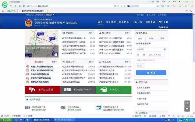Click the feedback edit icon at right
The image size is (195, 122).
[187, 103]
